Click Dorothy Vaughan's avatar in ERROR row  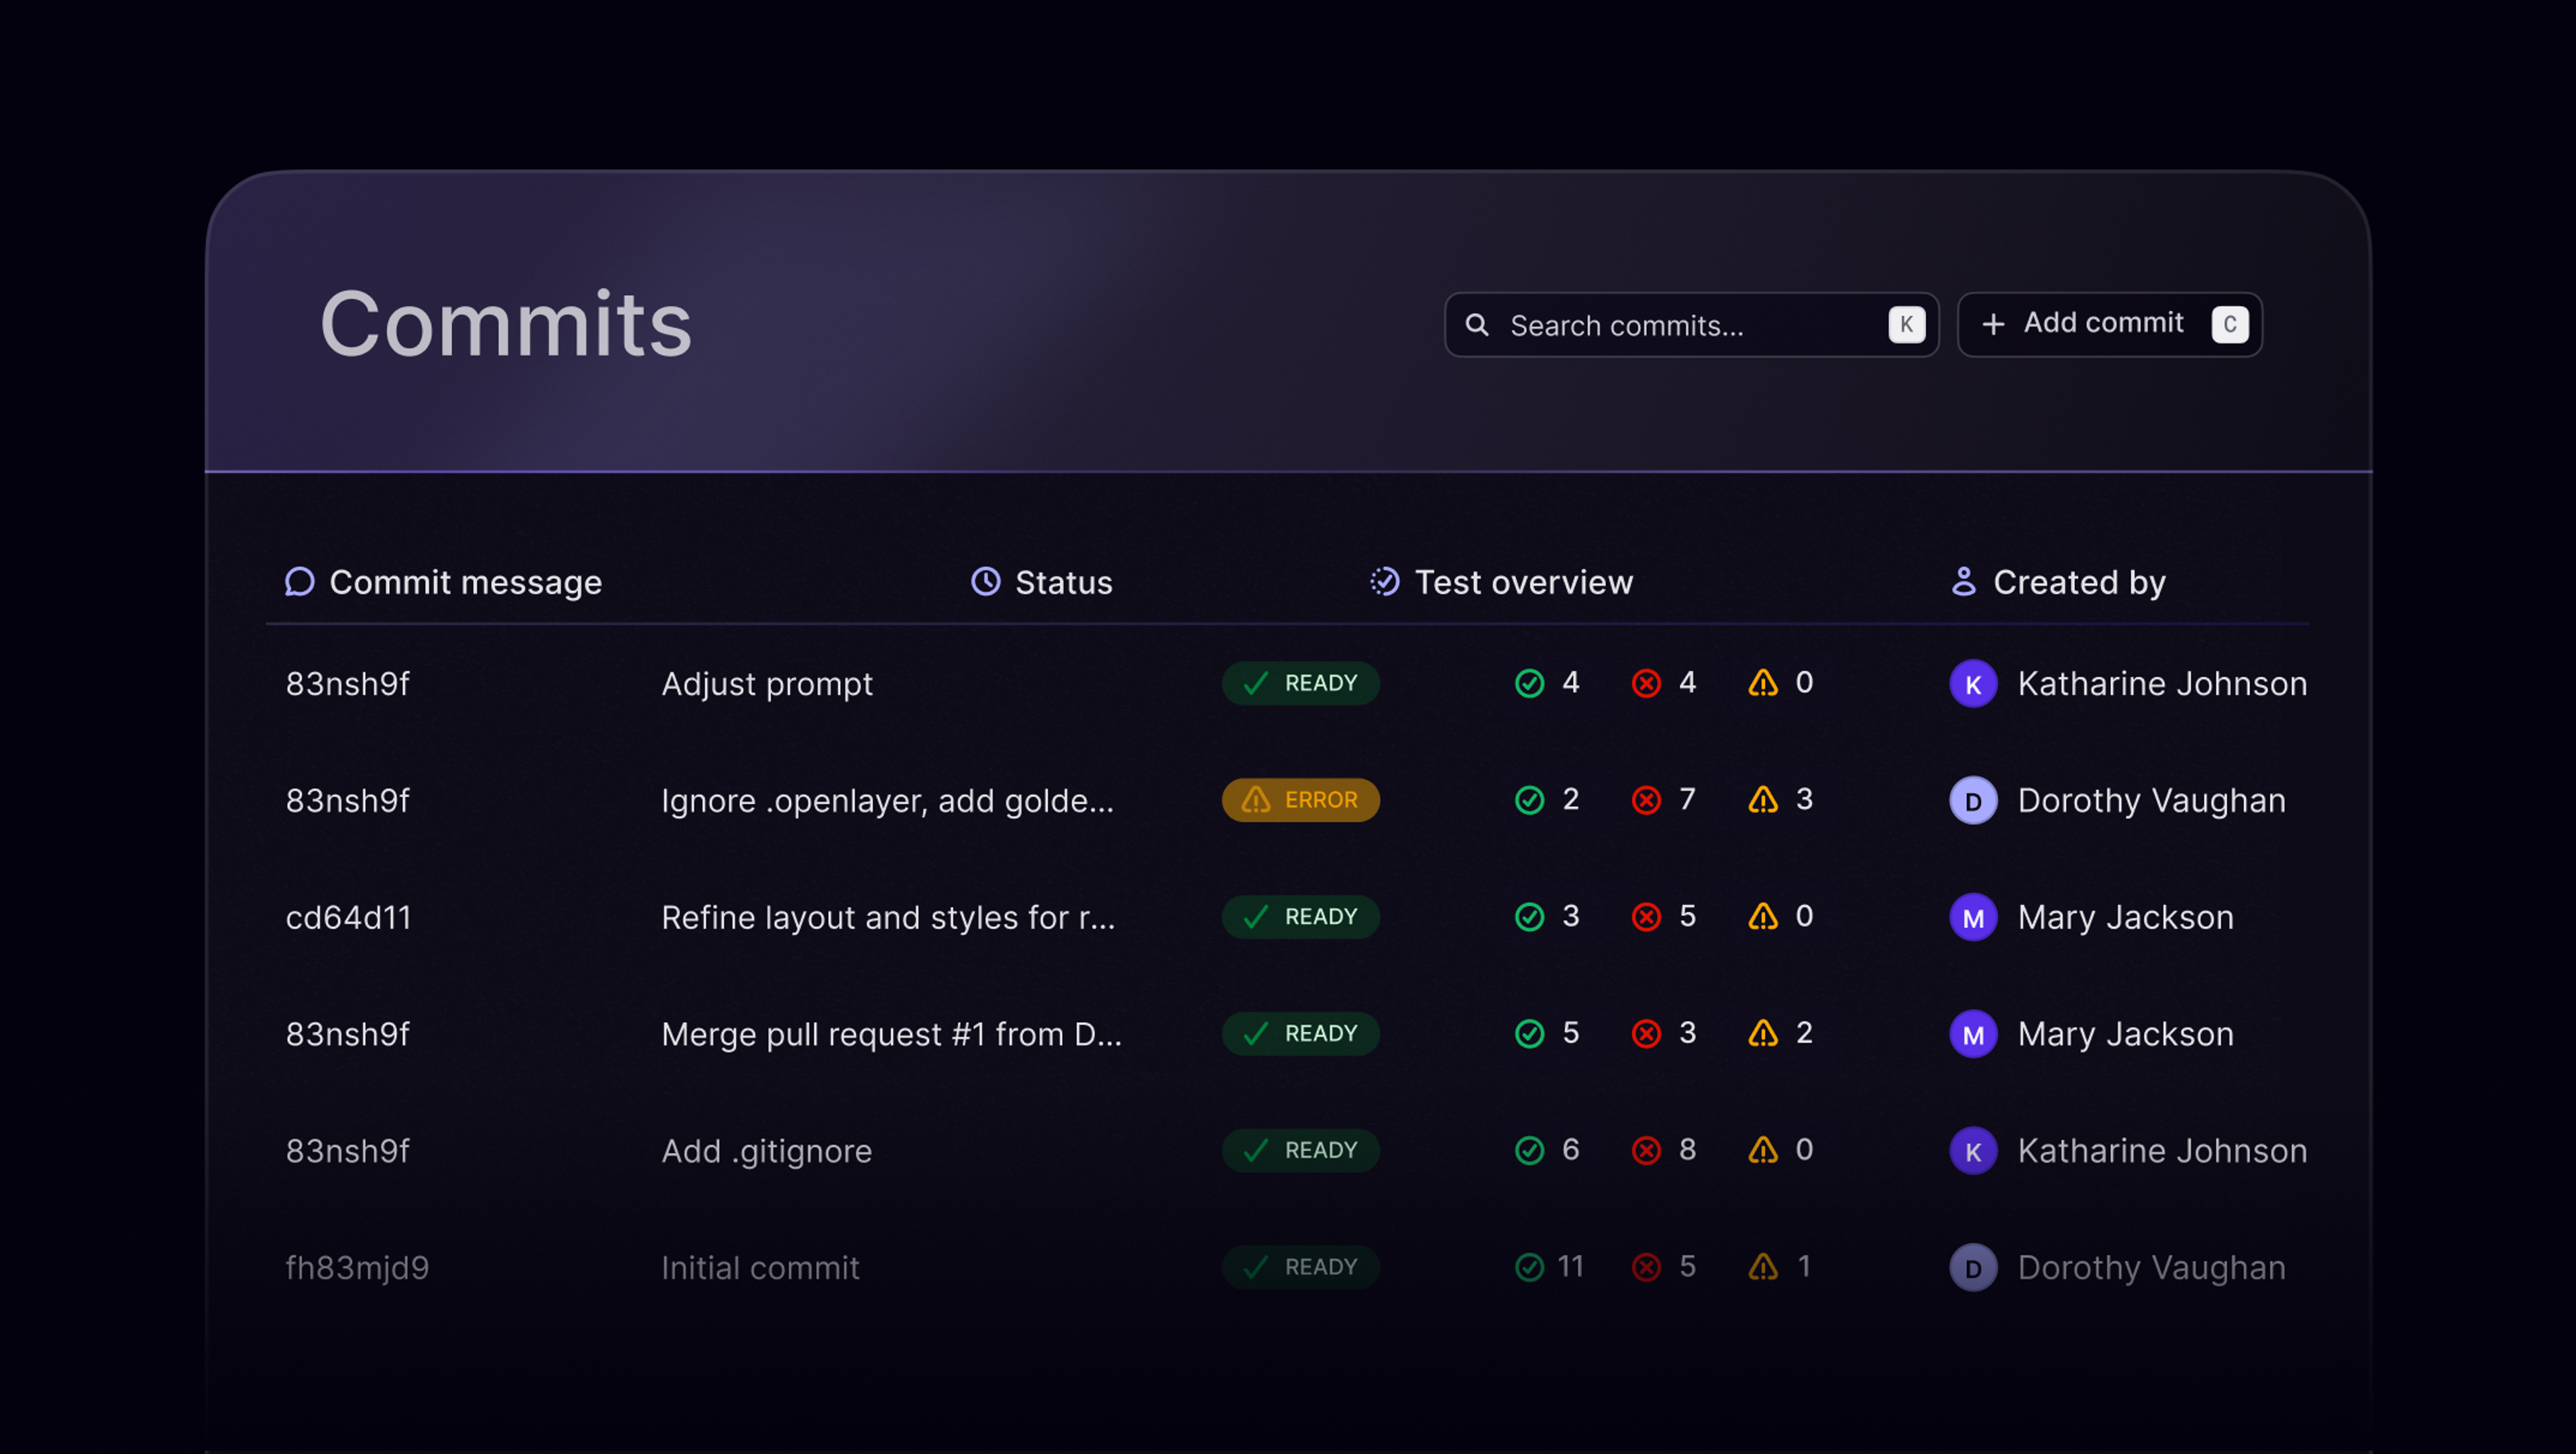(1973, 801)
